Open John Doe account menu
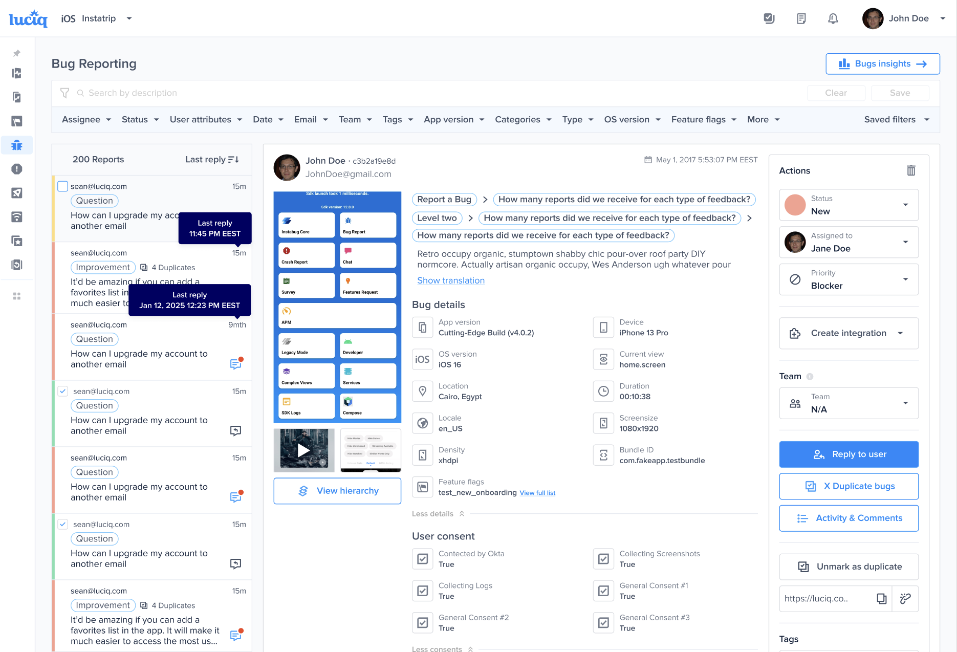957x652 pixels. pos(904,19)
